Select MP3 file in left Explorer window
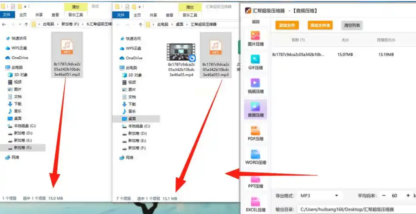 click(67, 55)
